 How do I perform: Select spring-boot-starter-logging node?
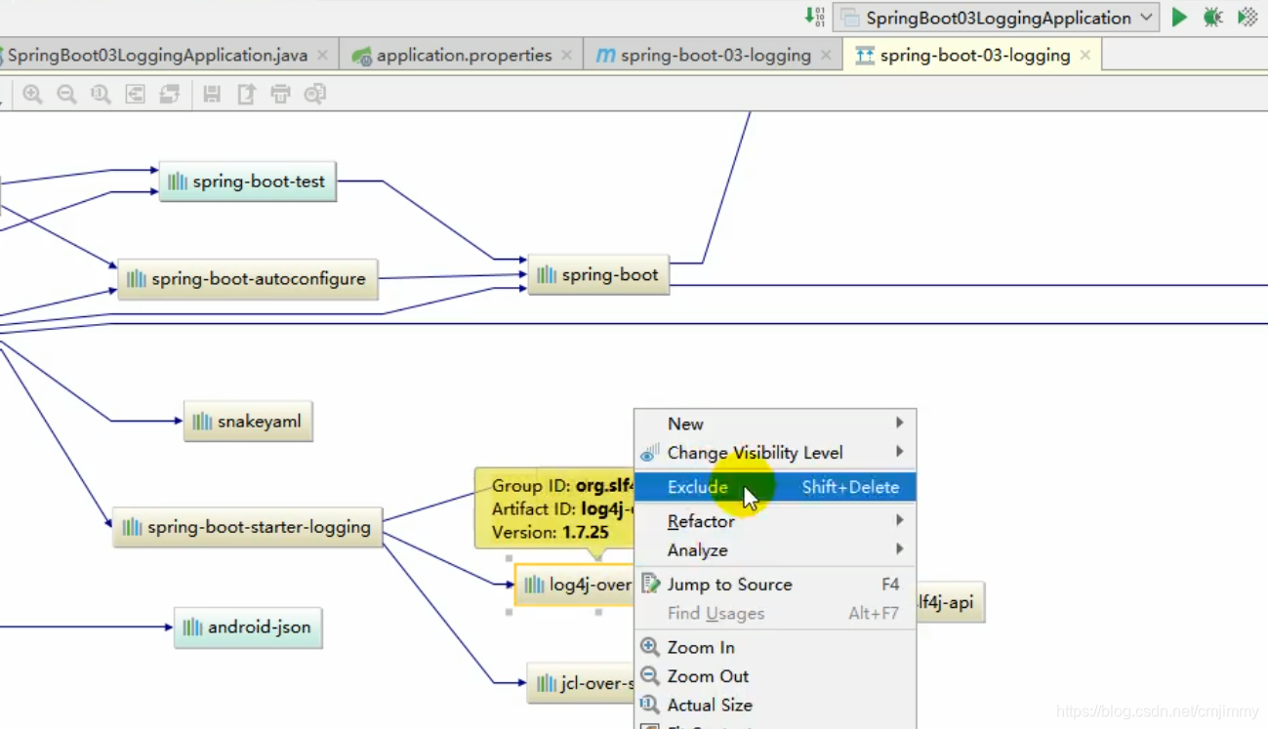tap(248, 527)
